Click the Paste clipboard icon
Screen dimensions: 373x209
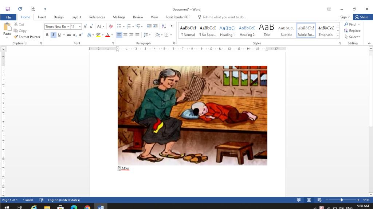click(x=7, y=27)
